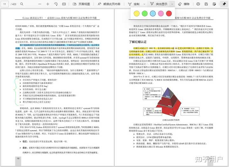The height and width of the screenshot is (167, 229).
Task: Select the 绘制 draw tool
Action: click(134, 4)
